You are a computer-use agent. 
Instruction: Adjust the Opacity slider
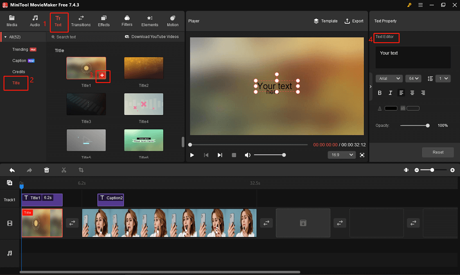pyautogui.click(x=415, y=126)
